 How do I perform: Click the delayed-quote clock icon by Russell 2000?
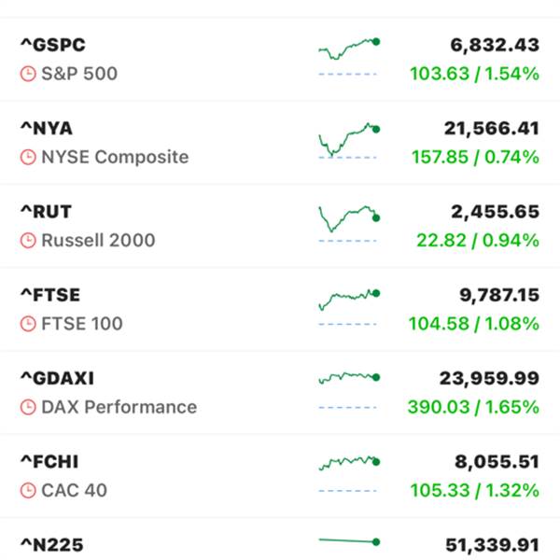28,240
